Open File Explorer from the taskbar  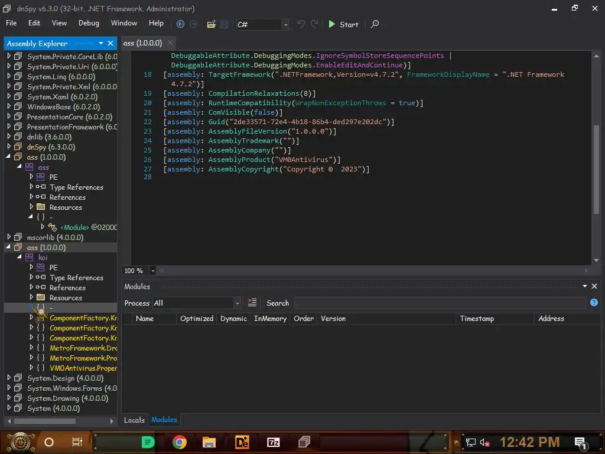pyautogui.click(x=209, y=442)
